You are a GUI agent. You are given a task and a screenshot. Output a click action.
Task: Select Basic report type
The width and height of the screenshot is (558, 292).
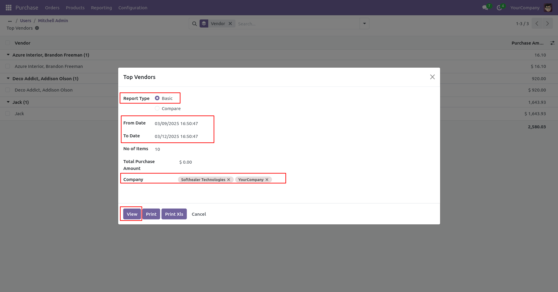157,98
